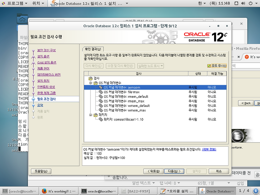Go to 제품 언어 step

[x=43, y=69]
